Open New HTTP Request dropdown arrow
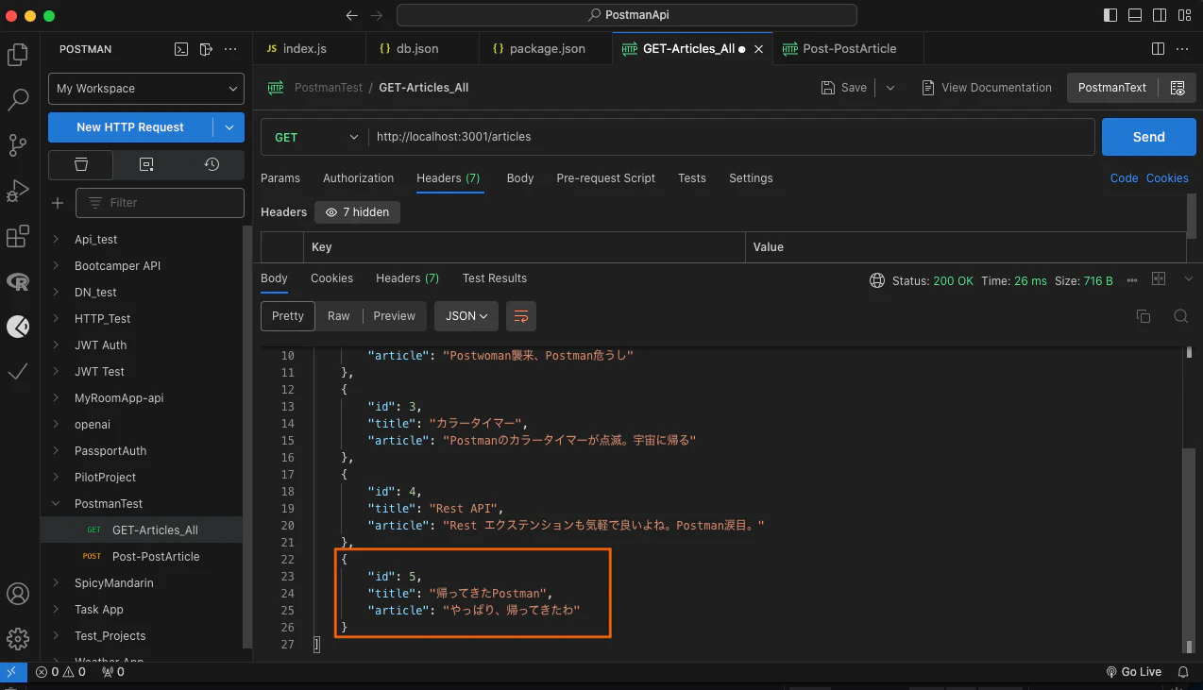The height and width of the screenshot is (690, 1203). coord(229,127)
